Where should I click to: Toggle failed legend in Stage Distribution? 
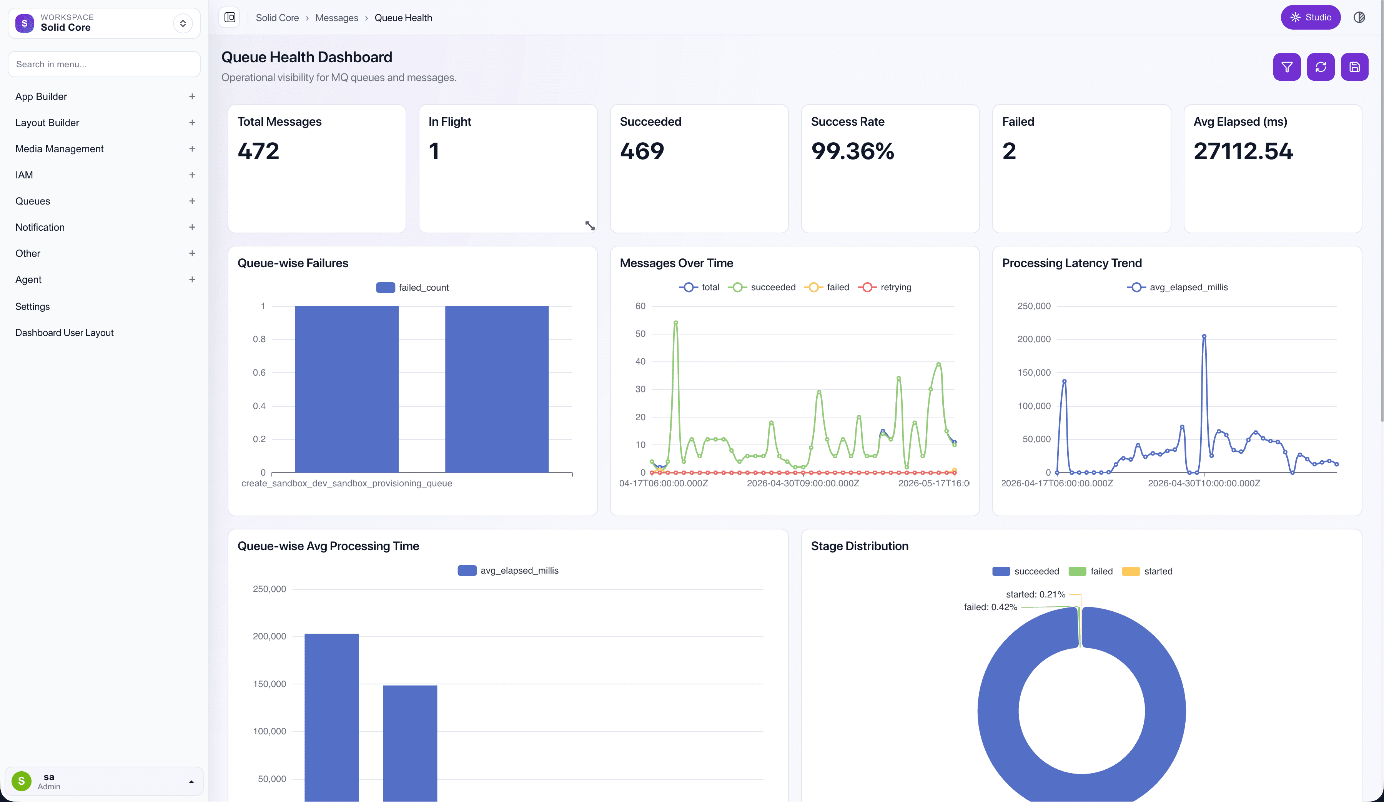tap(1091, 571)
